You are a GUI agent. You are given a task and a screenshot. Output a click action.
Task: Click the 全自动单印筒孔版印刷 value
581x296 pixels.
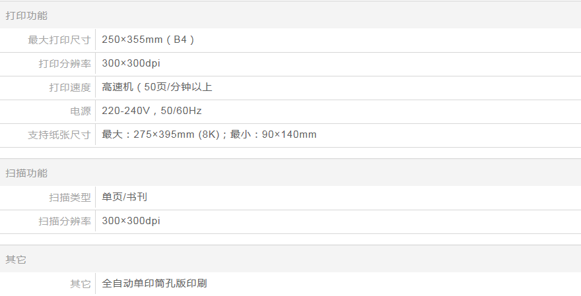point(154,283)
